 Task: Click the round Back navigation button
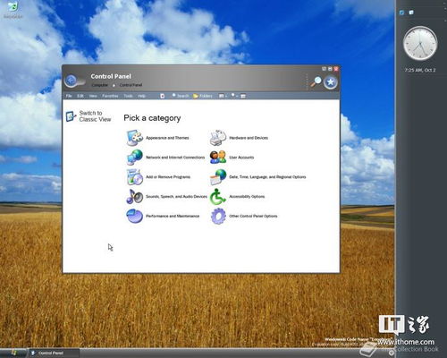point(71,81)
